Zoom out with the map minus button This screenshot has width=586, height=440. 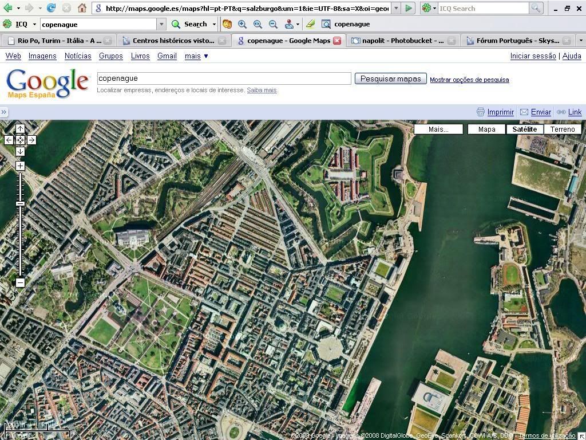coord(20,282)
